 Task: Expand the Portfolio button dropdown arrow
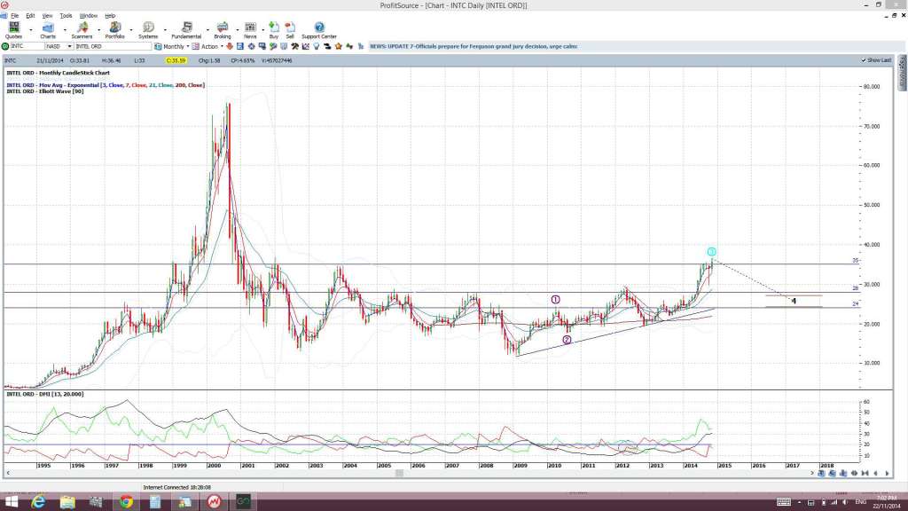pyautogui.click(x=131, y=29)
